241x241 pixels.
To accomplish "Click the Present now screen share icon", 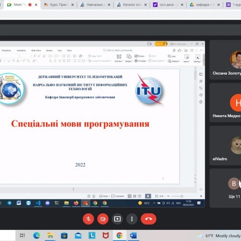I will pos(117,219).
